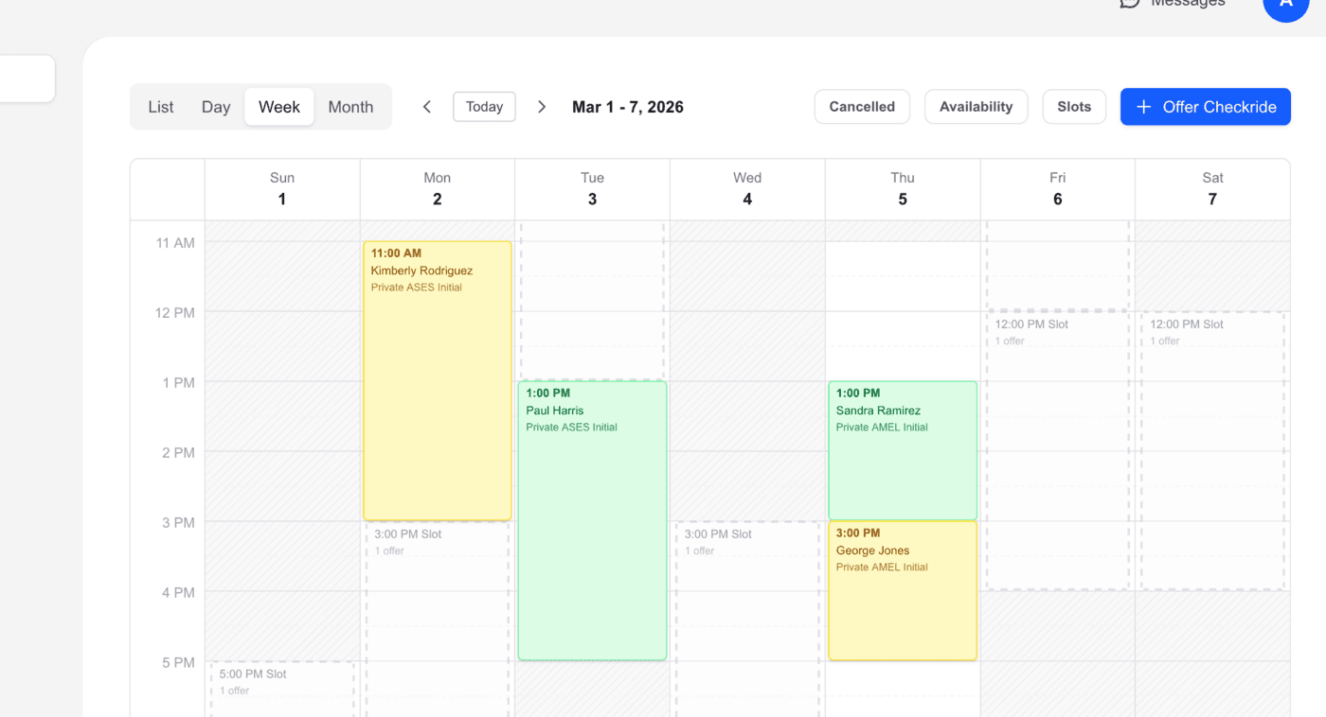Open Kimberly Rodriguez's Private ASES Initial event
This screenshot has width=1326, height=717.
[x=437, y=378]
